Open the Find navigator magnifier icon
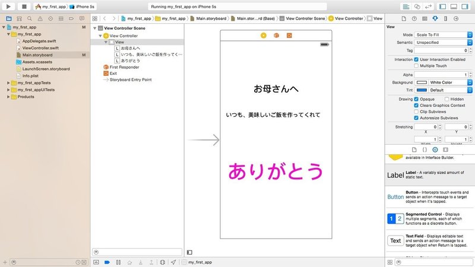The height and width of the screenshot is (267, 475). tap(29, 18)
